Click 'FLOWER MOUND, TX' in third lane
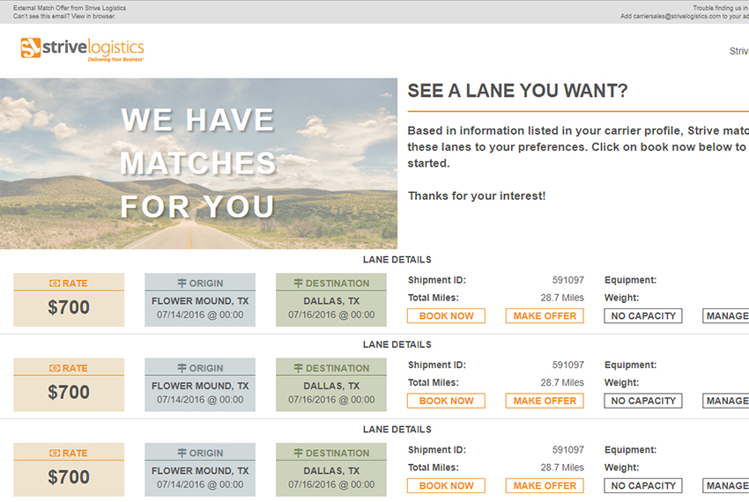 point(200,470)
